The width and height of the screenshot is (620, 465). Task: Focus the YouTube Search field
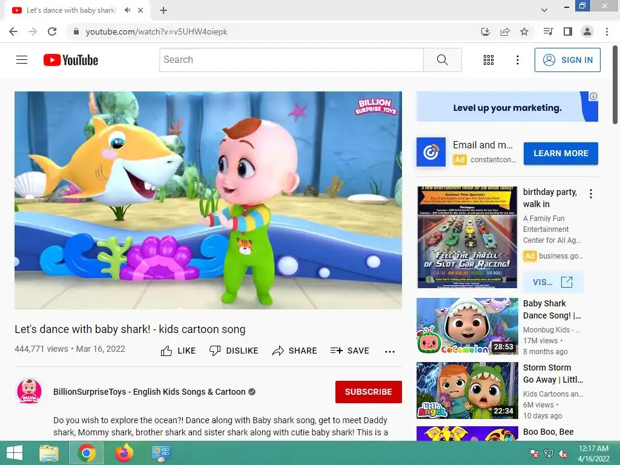[x=291, y=60]
